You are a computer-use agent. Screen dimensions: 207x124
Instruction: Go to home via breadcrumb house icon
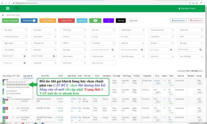[x=3, y=15]
